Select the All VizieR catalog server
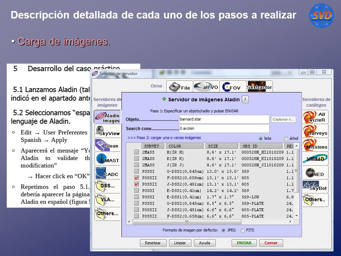341x256 pixels. click(315, 117)
